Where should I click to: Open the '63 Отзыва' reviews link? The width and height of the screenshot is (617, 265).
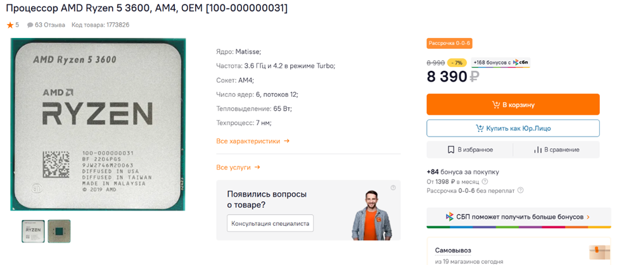pyautogui.click(x=49, y=25)
